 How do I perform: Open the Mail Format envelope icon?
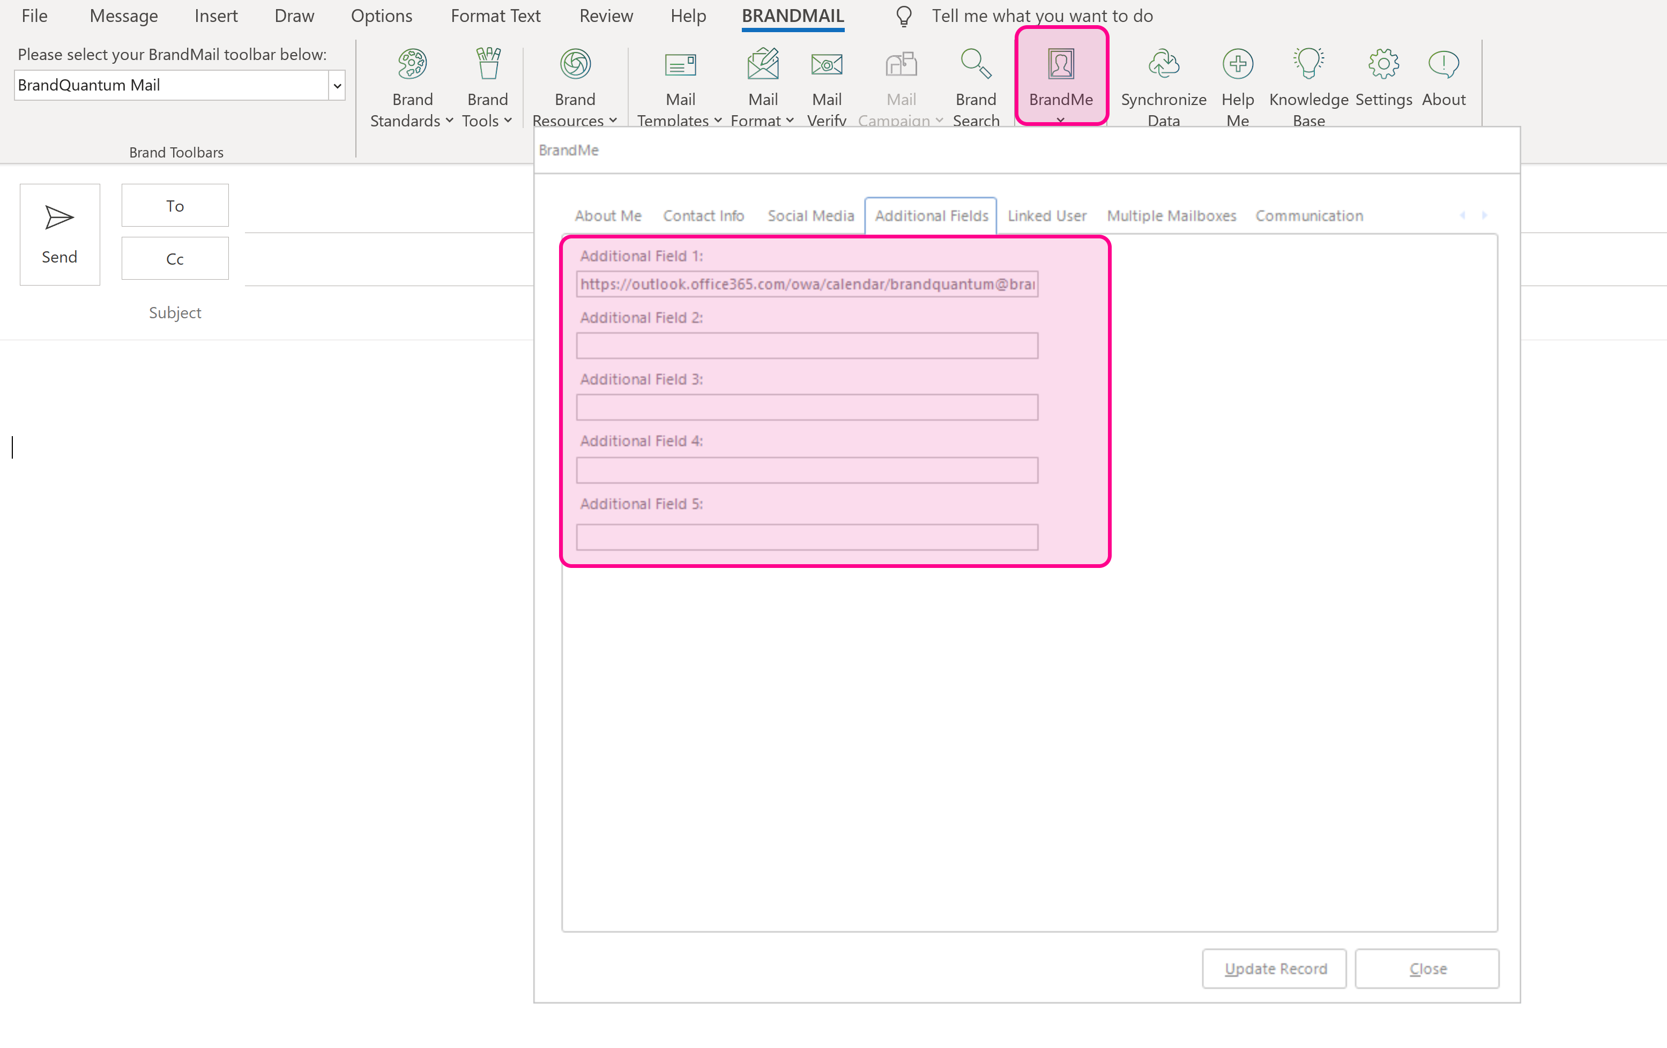click(762, 64)
